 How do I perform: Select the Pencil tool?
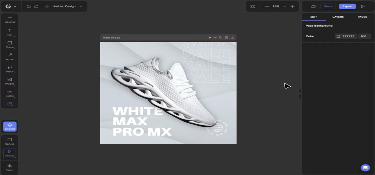pyautogui.click(x=10, y=69)
